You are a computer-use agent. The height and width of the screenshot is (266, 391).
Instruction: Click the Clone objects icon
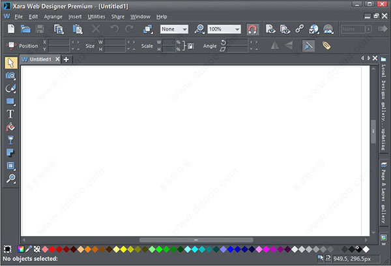click(148, 29)
